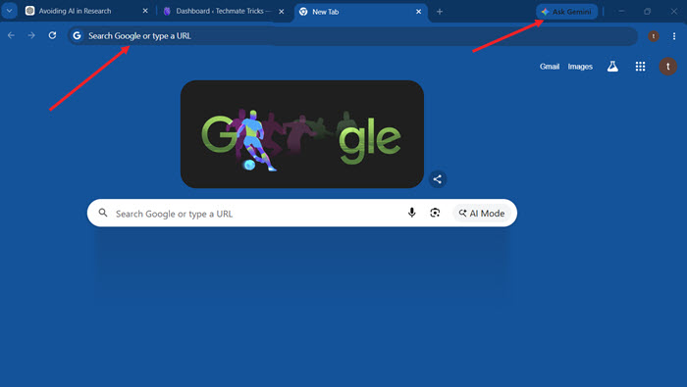Open Search Labs flask icon
687x387 pixels.
612,67
